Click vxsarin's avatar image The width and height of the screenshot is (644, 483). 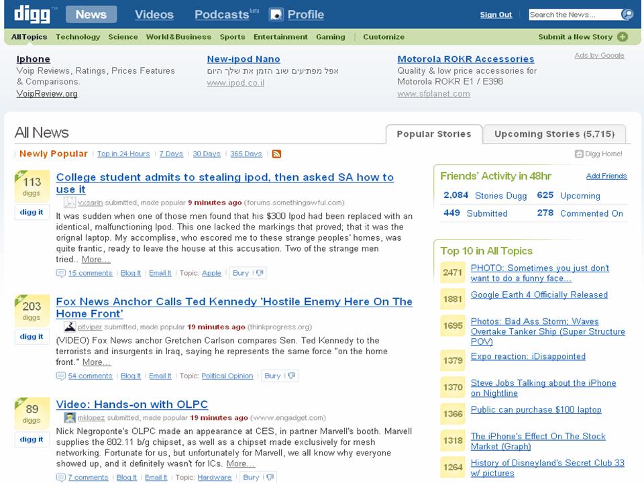pyautogui.click(x=70, y=203)
